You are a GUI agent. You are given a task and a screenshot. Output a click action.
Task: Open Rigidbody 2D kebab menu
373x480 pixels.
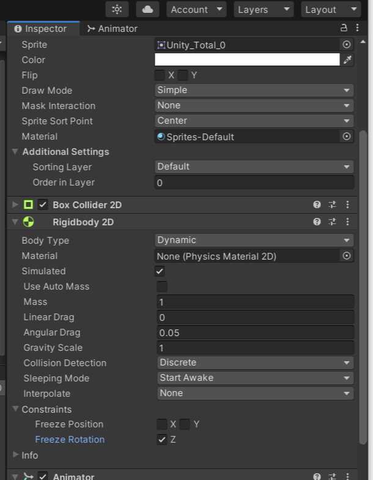pos(347,222)
